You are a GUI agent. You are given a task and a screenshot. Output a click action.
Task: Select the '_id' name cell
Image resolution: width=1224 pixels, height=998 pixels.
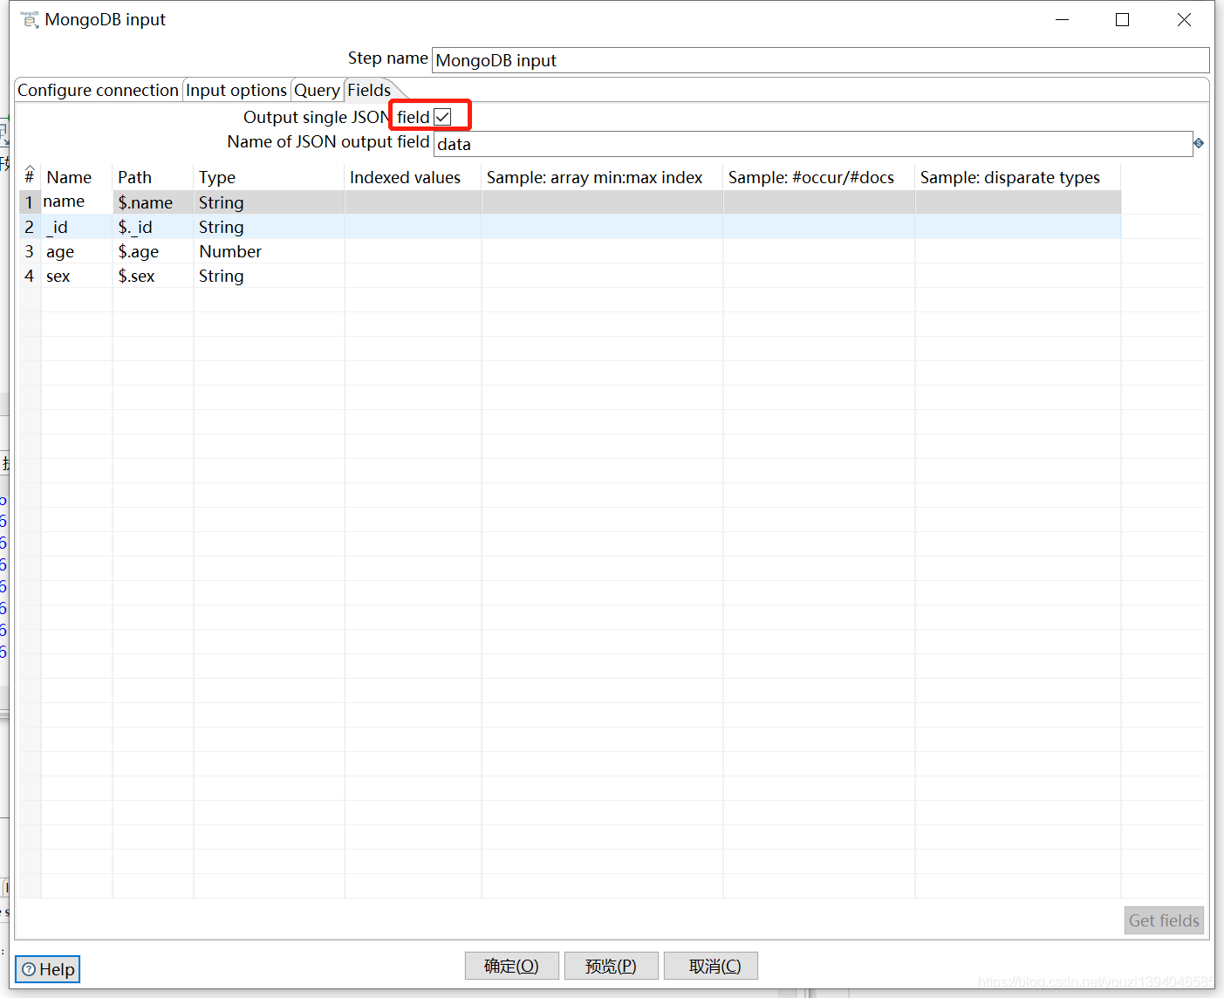[77, 227]
